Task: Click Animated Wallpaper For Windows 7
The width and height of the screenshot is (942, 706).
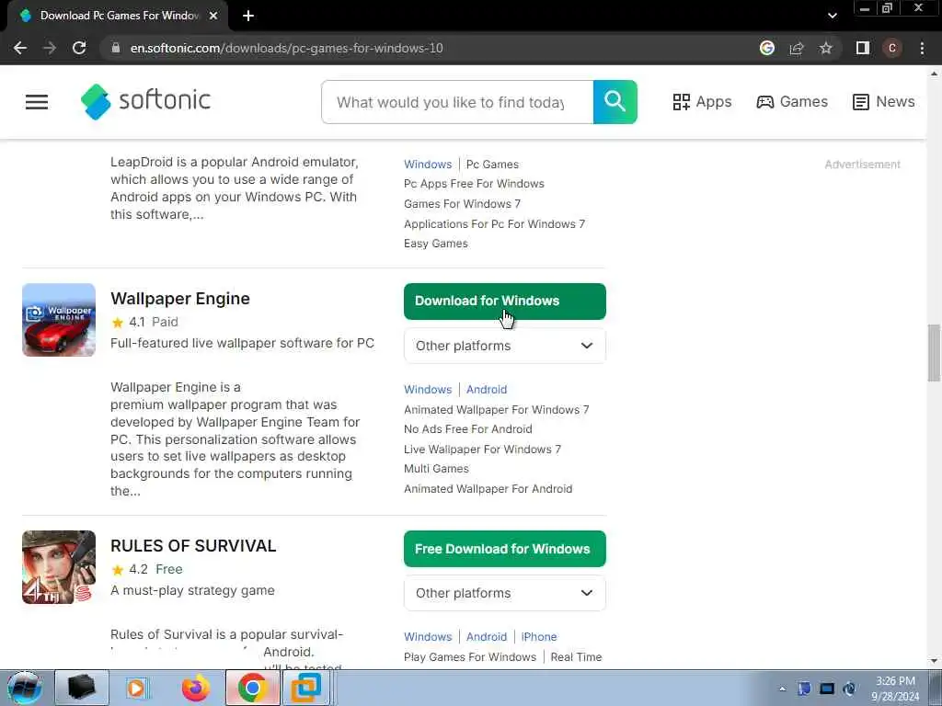Action: point(496,410)
